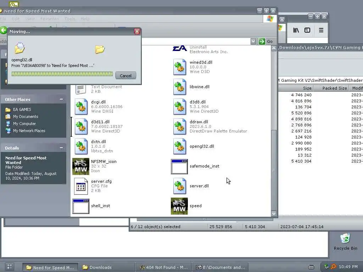Image resolution: width=363 pixels, height=272 pixels.
Task: Collapse the Details panel
Action: [x=61, y=148]
